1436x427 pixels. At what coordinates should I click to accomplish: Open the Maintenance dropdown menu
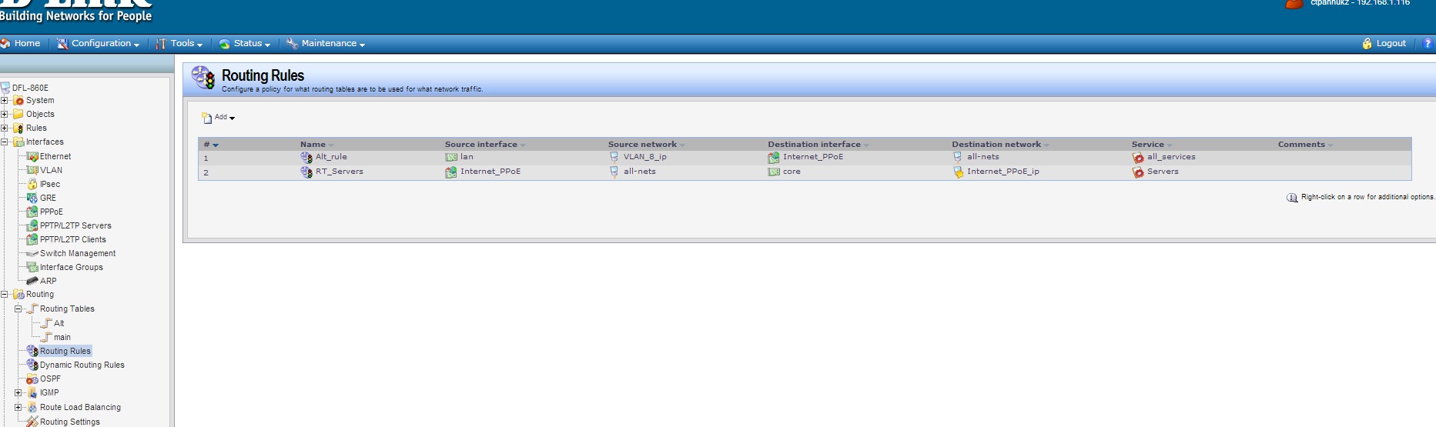326,44
